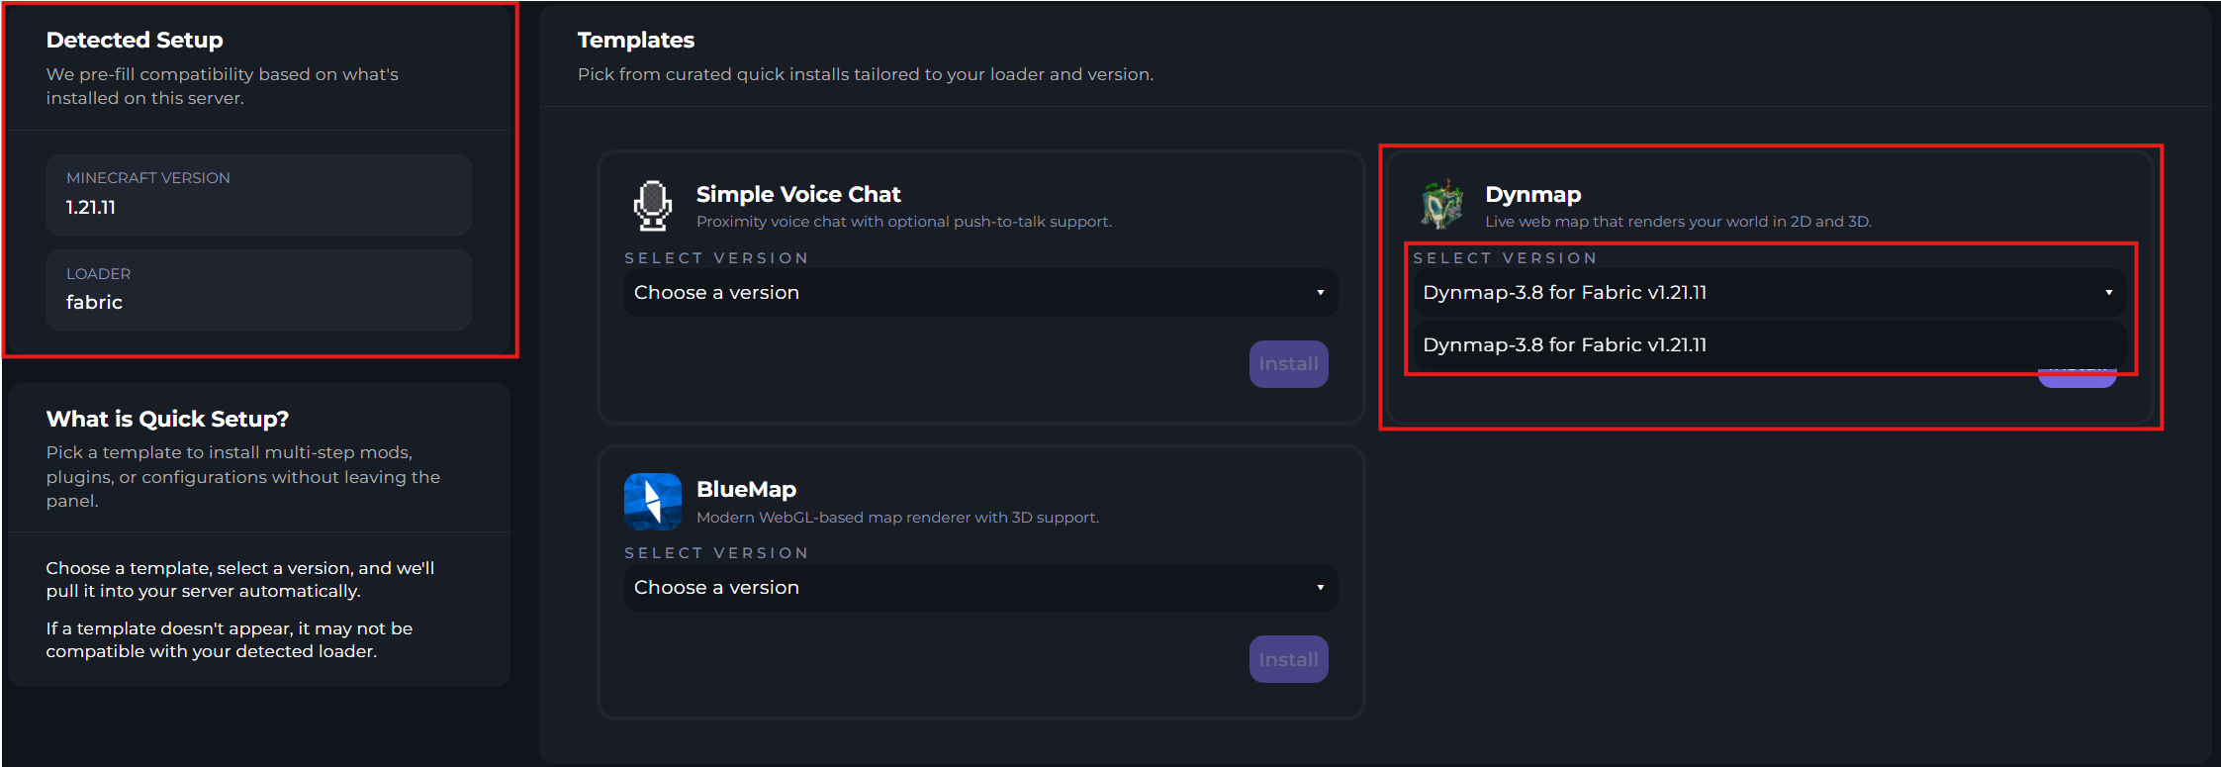The image size is (2221, 767).
Task: Open the Simple Voice Chat version dropdown
Action: 979,293
